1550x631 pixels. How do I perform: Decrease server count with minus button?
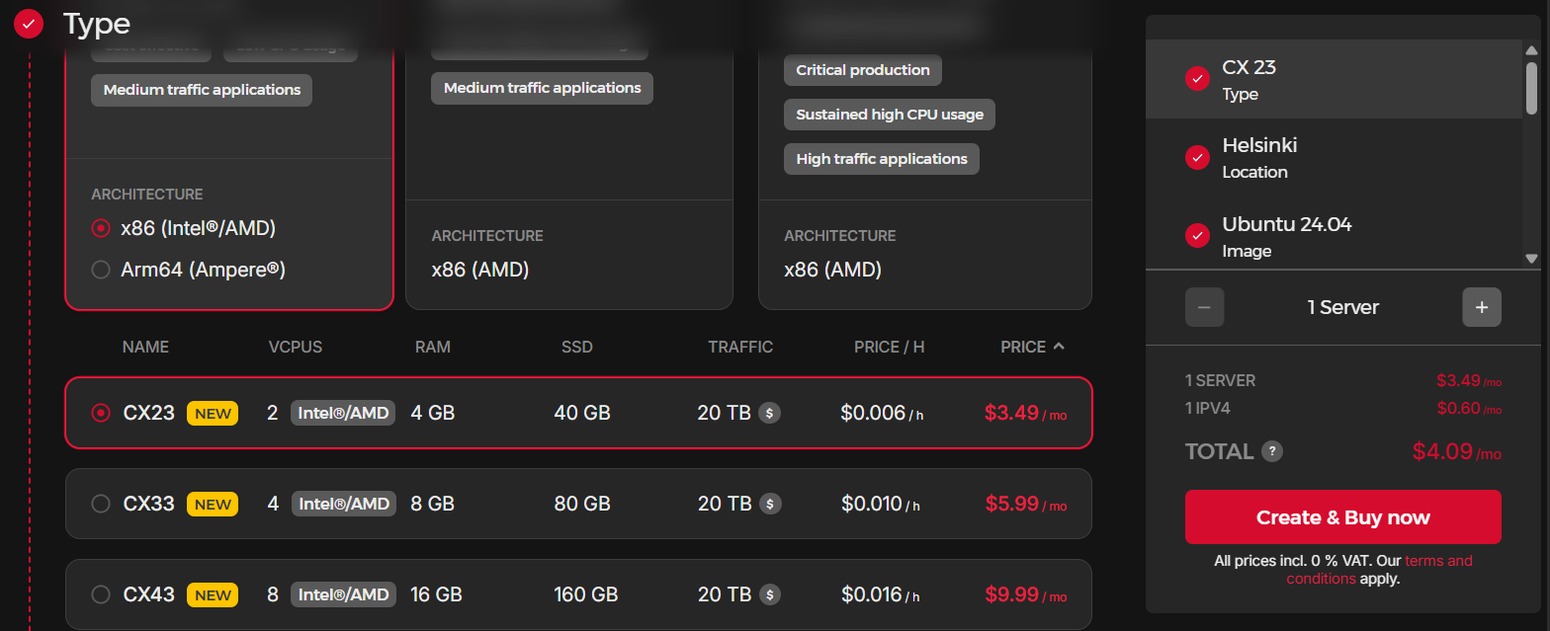(x=1205, y=307)
